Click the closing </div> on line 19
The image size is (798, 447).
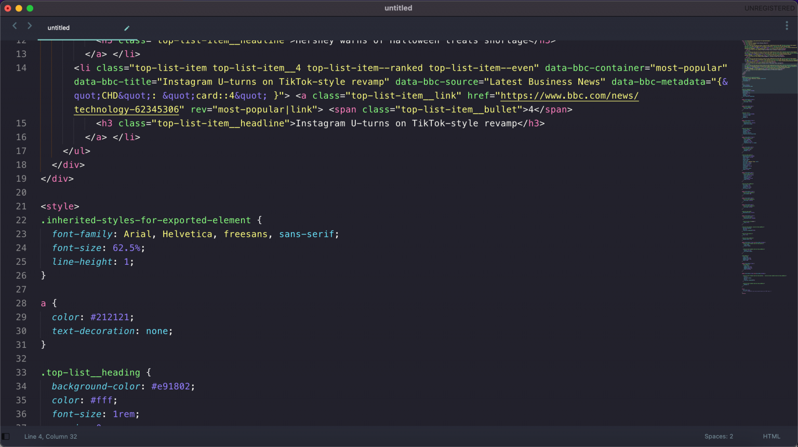coord(57,179)
